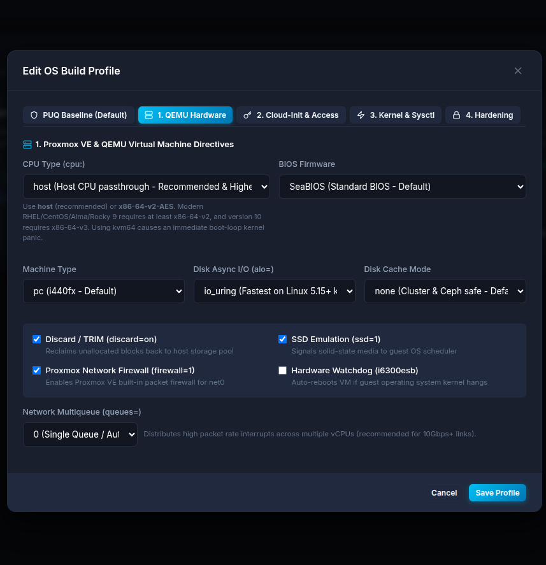Click the Discard / TRIM (discard=on) label
This screenshot has width=546, height=565.
pyautogui.click(x=101, y=340)
